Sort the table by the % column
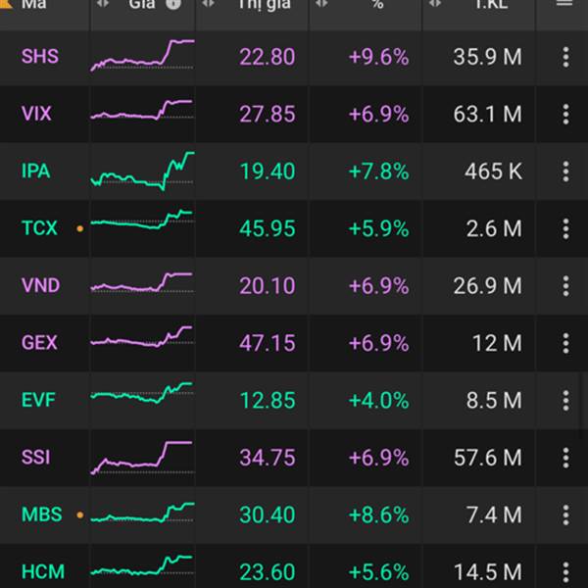 (x=377, y=4)
